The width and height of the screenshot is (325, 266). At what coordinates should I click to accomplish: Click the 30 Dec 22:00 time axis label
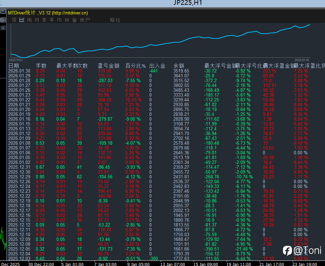tap(41, 264)
